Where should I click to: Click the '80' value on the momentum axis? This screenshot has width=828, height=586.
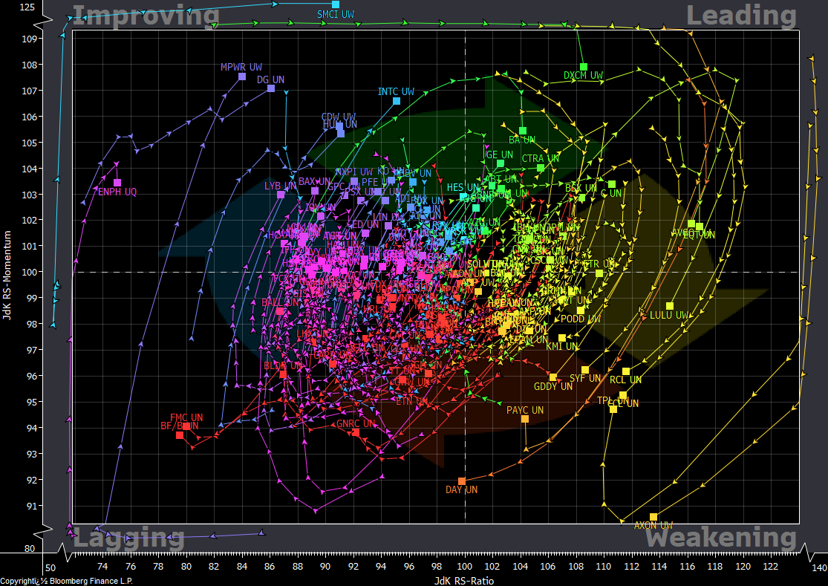[x=30, y=549]
